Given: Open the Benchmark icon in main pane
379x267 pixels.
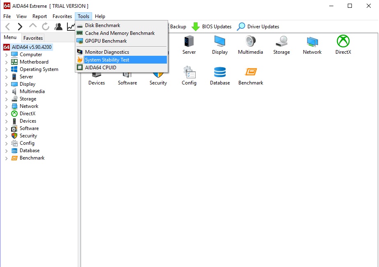Looking at the screenshot, I should point(251,76).
